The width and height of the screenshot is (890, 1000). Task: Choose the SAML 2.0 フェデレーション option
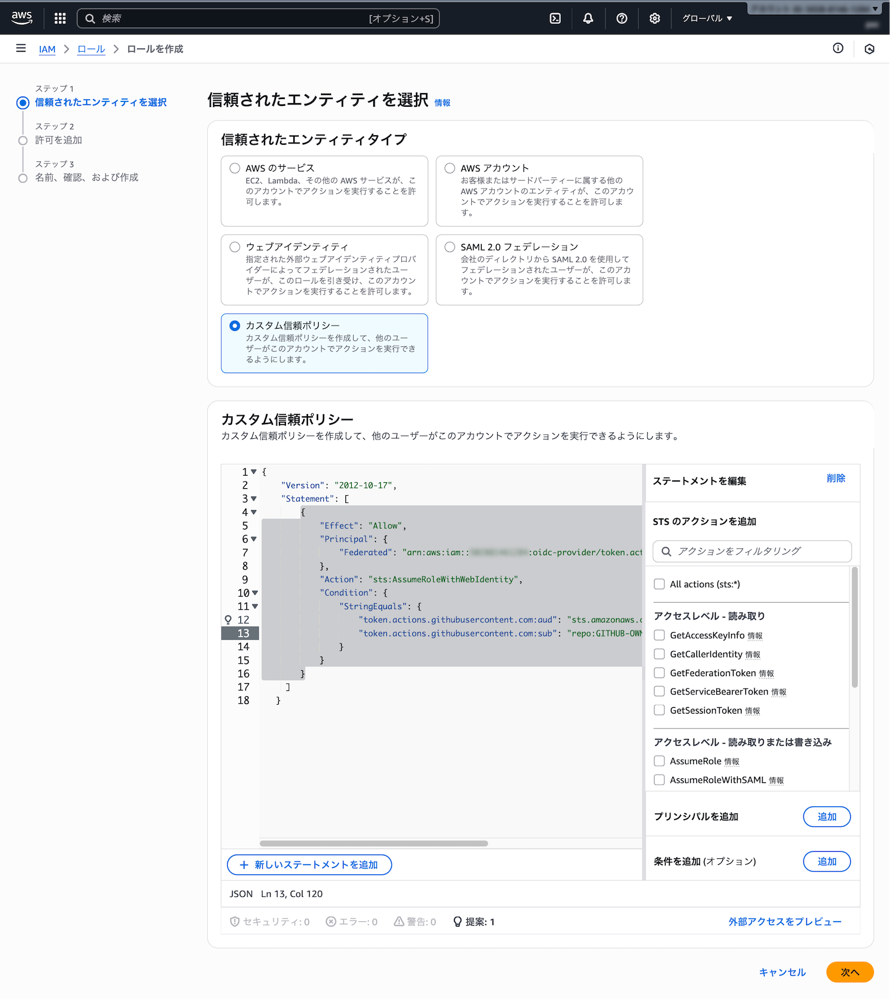[450, 247]
